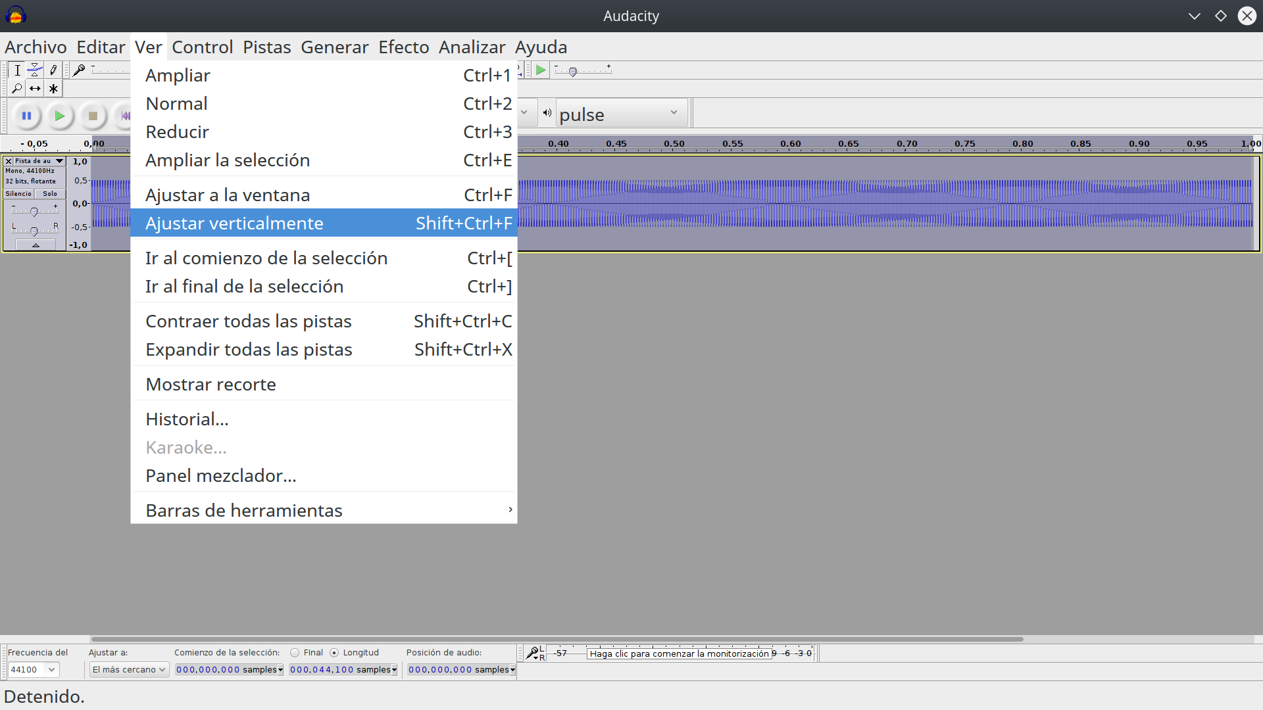The image size is (1263, 710).
Task: Open the Barras de herramientas submenu arrow
Action: pos(510,509)
